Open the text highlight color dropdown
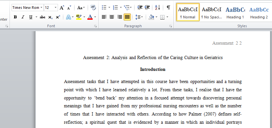272x128 pixels. point(84,17)
